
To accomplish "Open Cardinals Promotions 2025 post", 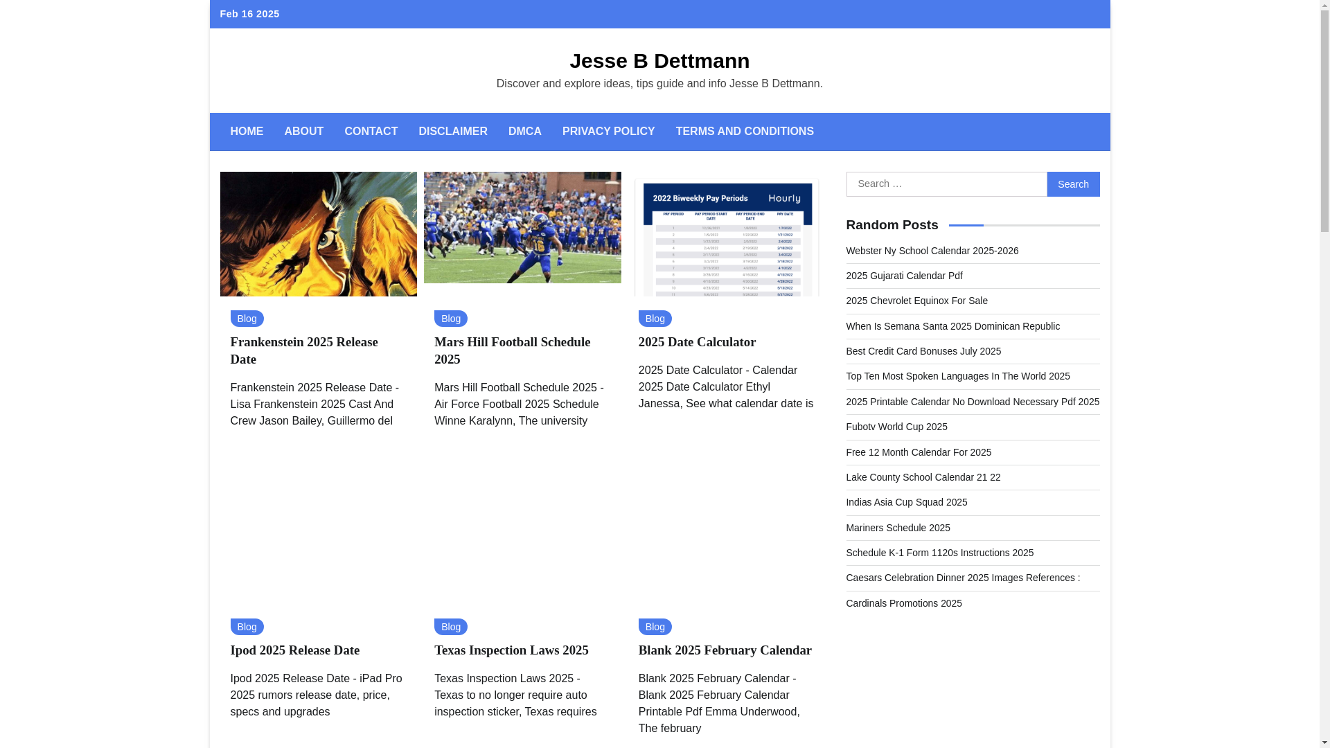I will tap(904, 603).
